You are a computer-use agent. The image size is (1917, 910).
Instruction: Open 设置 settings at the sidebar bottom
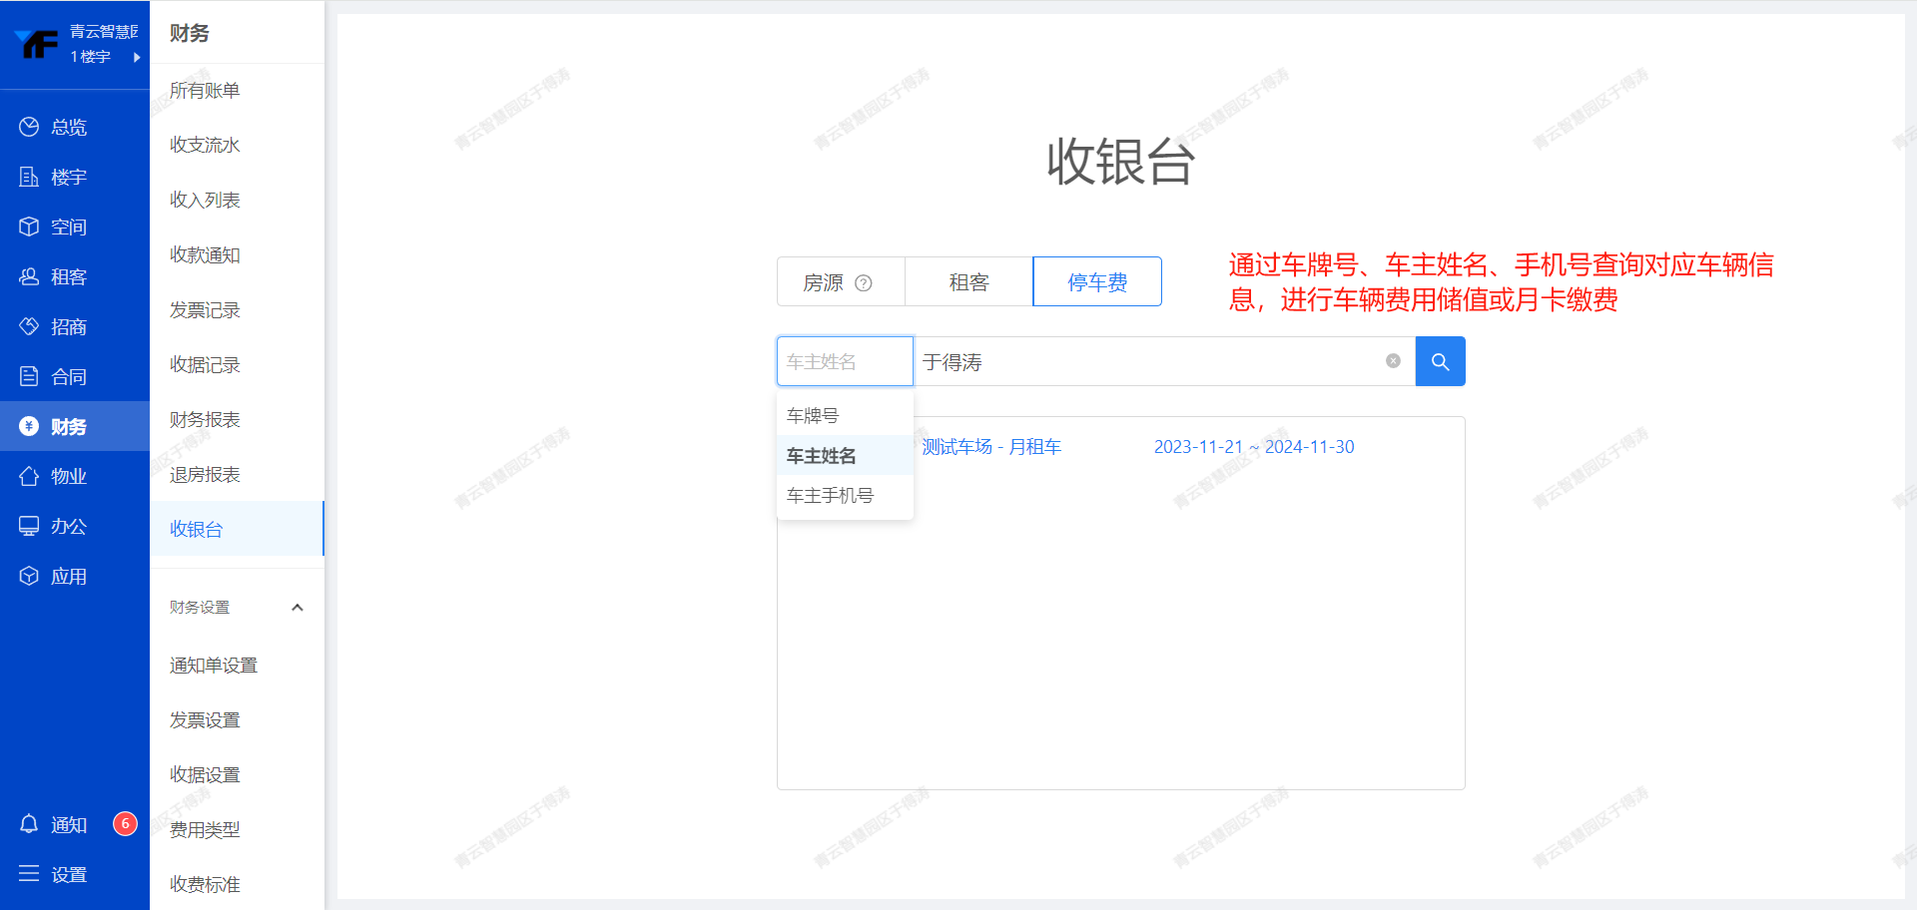point(68,874)
